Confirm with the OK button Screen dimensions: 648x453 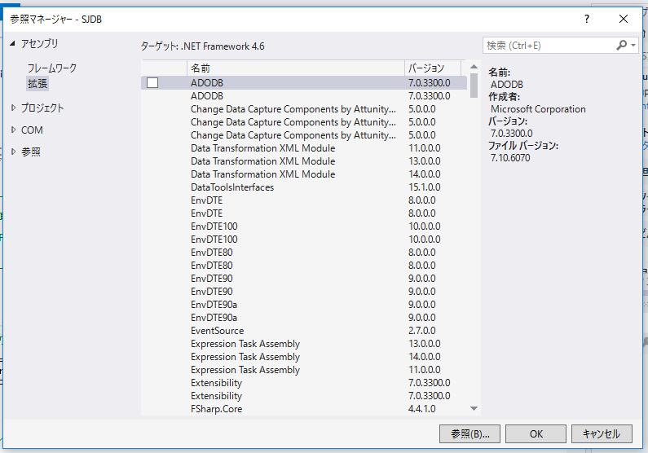point(536,434)
